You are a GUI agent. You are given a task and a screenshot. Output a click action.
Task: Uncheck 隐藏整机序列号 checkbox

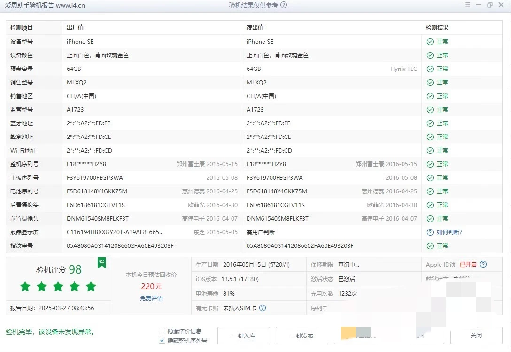point(162,340)
